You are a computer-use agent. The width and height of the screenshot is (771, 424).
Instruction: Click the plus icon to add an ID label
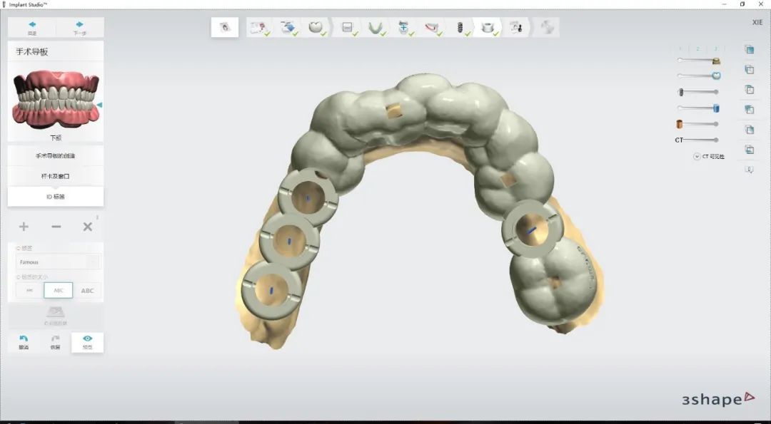pyautogui.click(x=24, y=227)
